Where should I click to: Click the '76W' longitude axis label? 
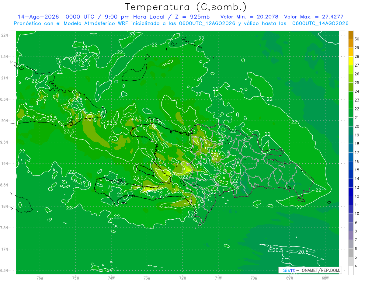[x=40, y=278]
